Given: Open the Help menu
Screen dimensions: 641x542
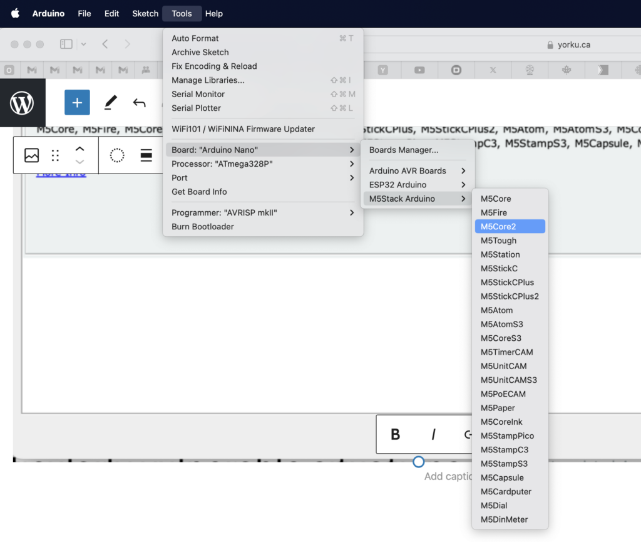Looking at the screenshot, I should (x=214, y=14).
